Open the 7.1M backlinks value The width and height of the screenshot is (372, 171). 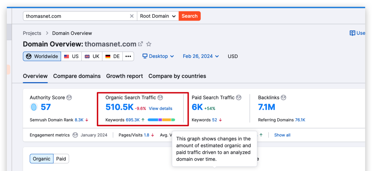tap(267, 107)
